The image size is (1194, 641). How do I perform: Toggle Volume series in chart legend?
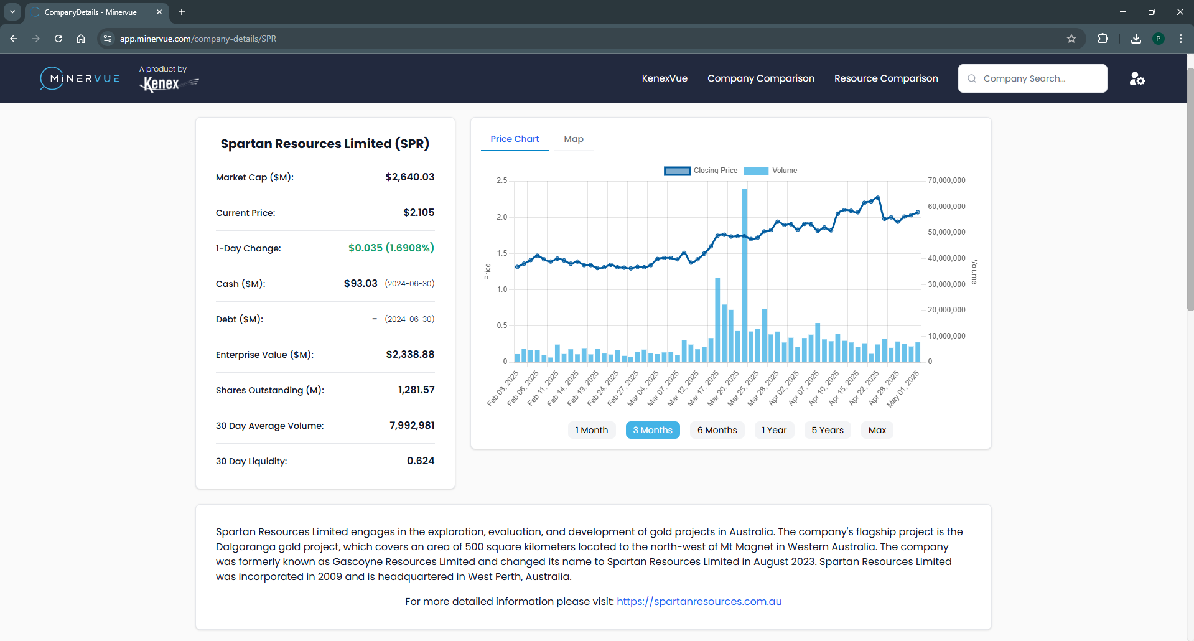pyautogui.click(x=770, y=171)
